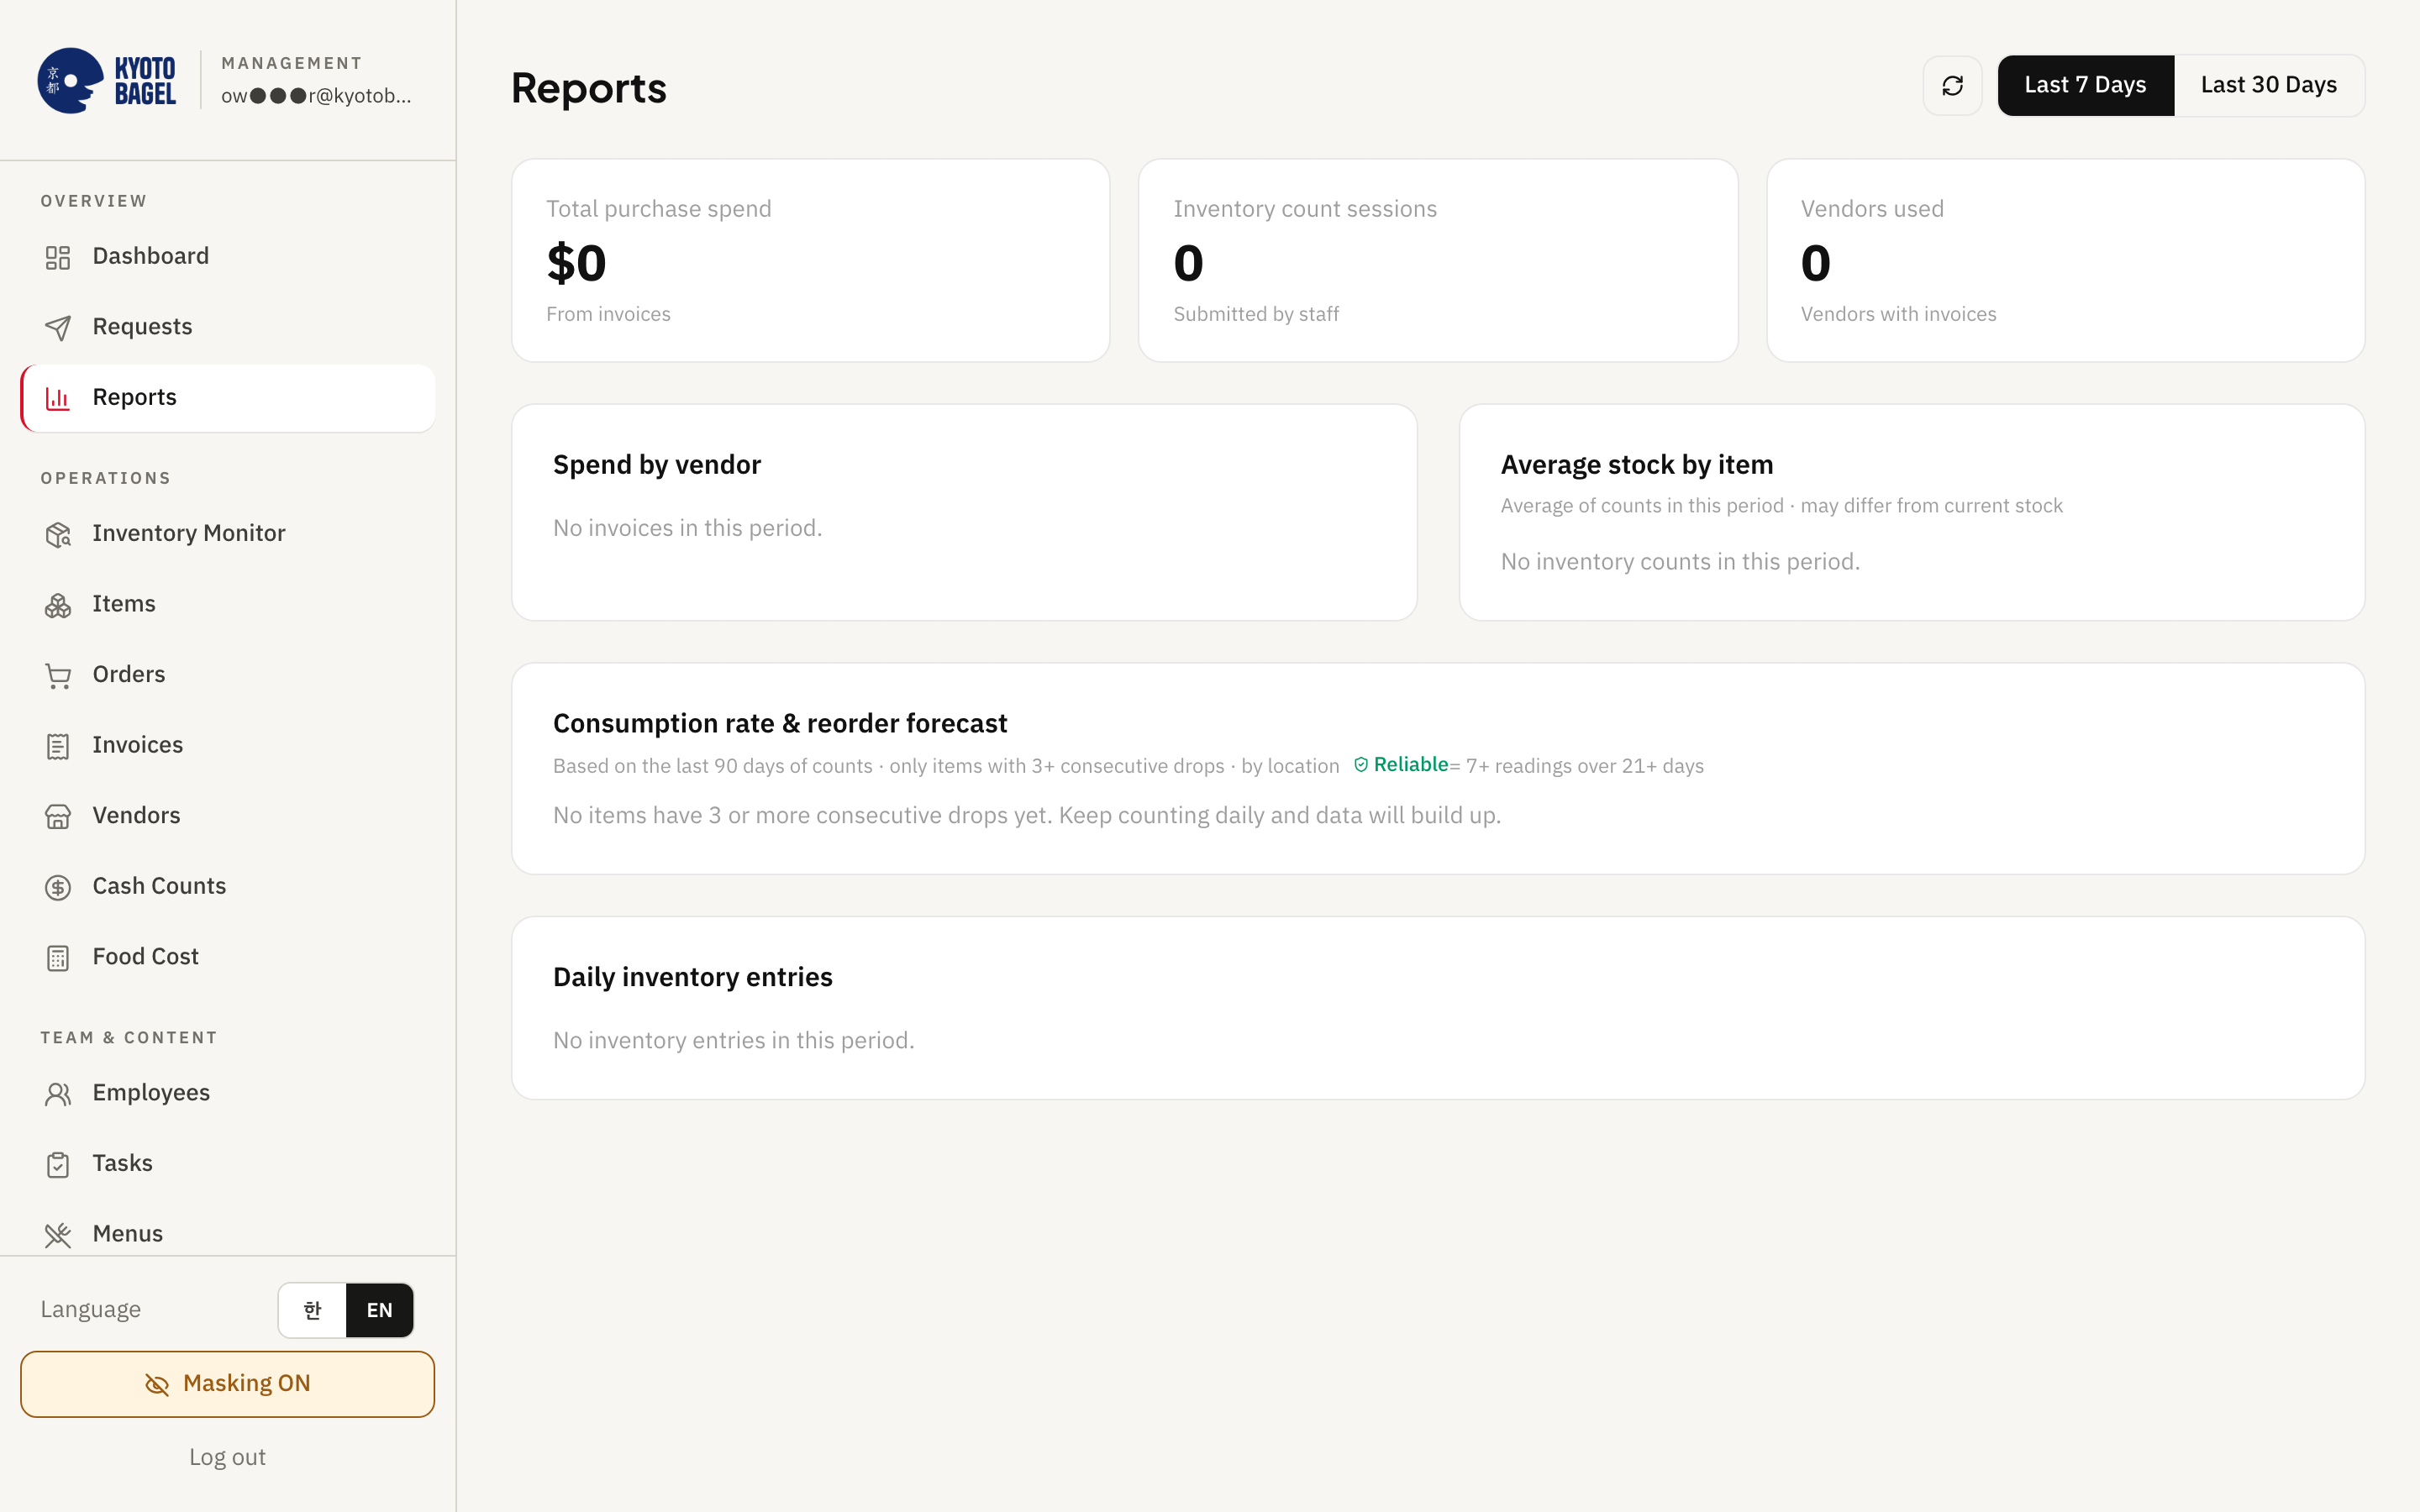The height and width of the screenshot is (1512, 2420).
Task: Click the Total purchase spend card
Action: click(811, 260)
